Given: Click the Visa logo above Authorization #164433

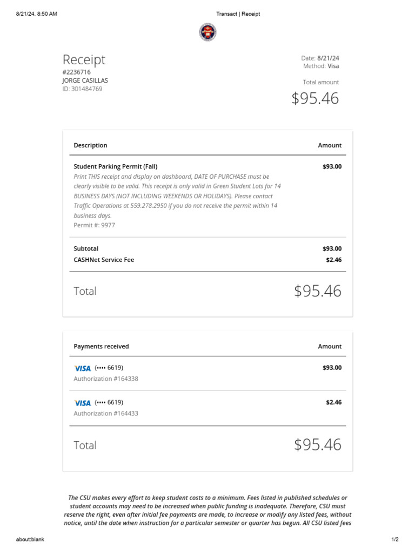Looking at the screenshot, I should pos(83,403).
